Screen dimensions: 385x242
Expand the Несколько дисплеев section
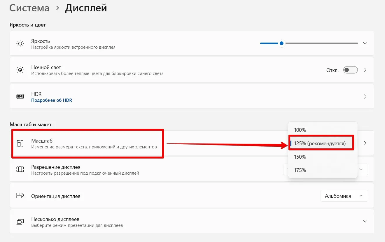(365, 222)
